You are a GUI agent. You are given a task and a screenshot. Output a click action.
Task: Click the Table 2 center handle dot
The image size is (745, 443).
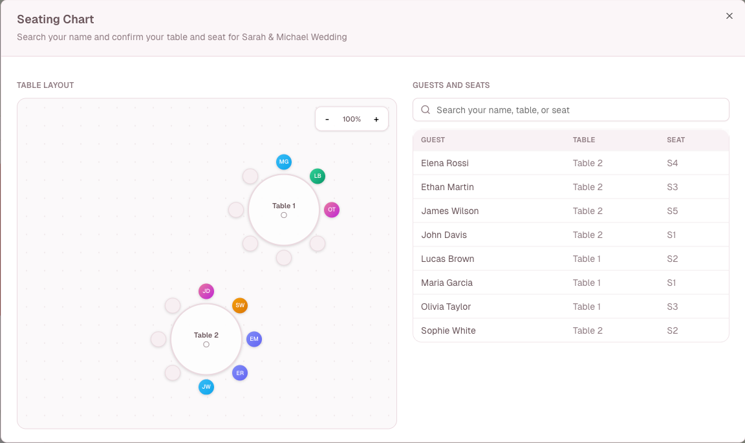(x=206, y=345)
